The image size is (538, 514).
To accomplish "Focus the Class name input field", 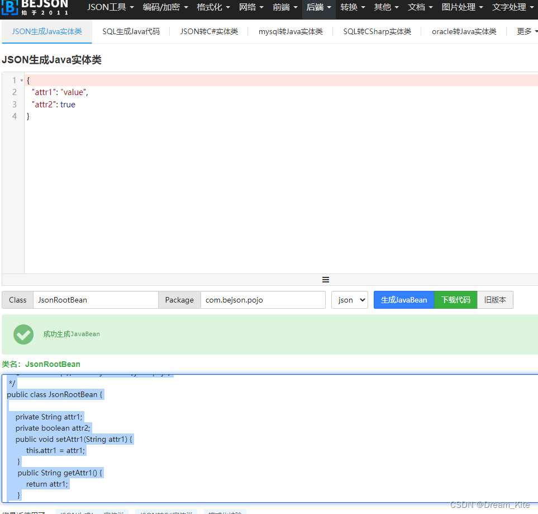I will coord(96,300).
